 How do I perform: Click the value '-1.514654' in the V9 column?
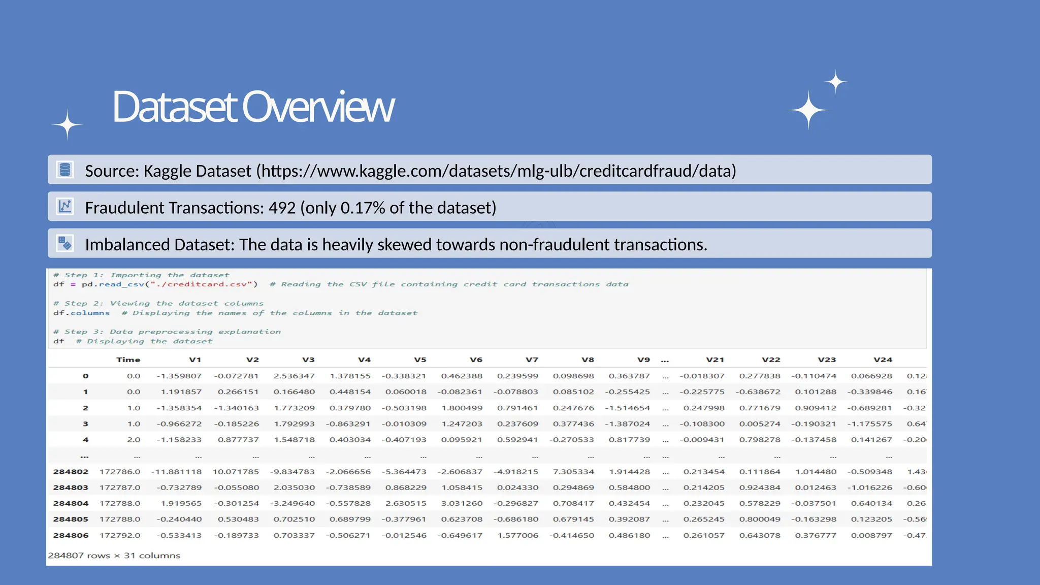(627, 408)
